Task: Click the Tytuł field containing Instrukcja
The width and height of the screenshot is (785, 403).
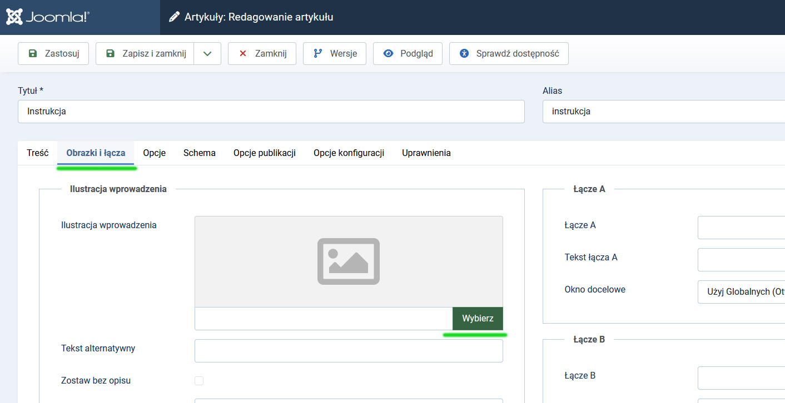Action: [271, 112]
